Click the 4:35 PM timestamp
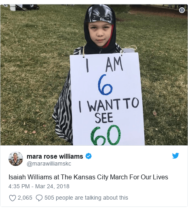 [19, 186]
